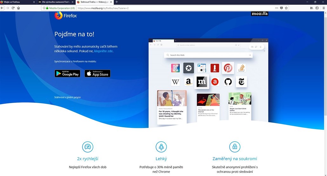This screenshot has height=176, width=327.
Task: Click the Amazon tile in the browser mockup
Action: 188,82
